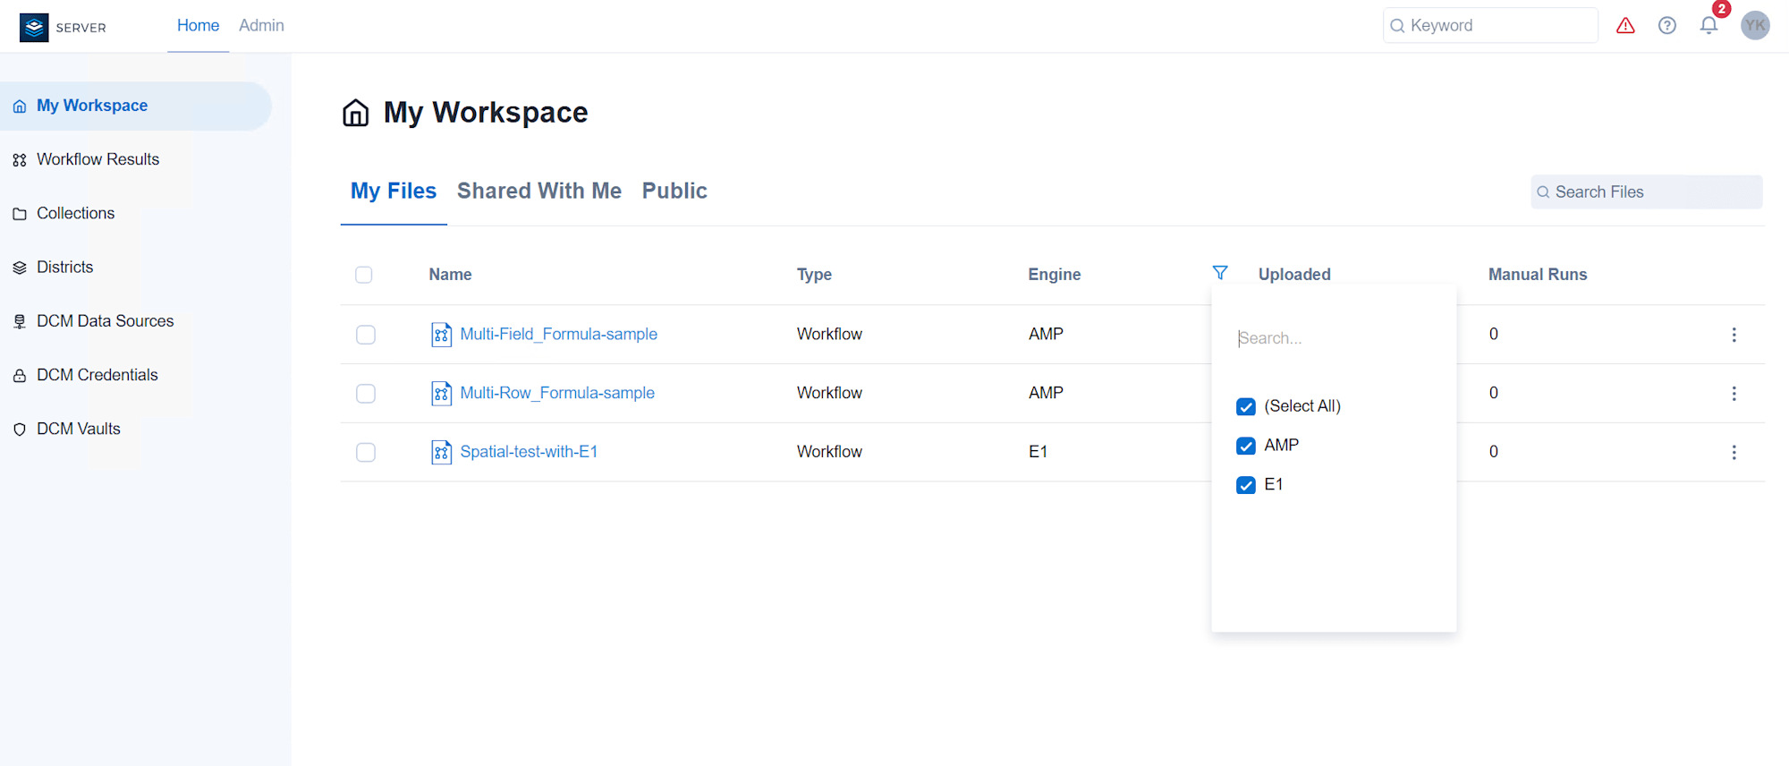Open DCM Data Sources from the sidebar
The width and height of the screenshot is (1789, 766).
pyautogui.click(x=106, y=321)
